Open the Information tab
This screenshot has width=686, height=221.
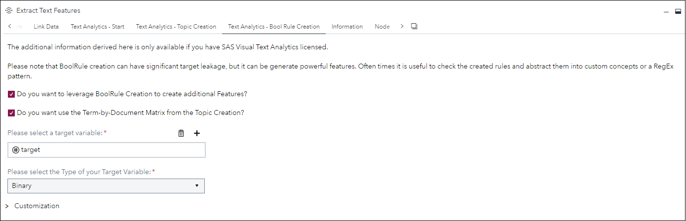click(347, 27)
